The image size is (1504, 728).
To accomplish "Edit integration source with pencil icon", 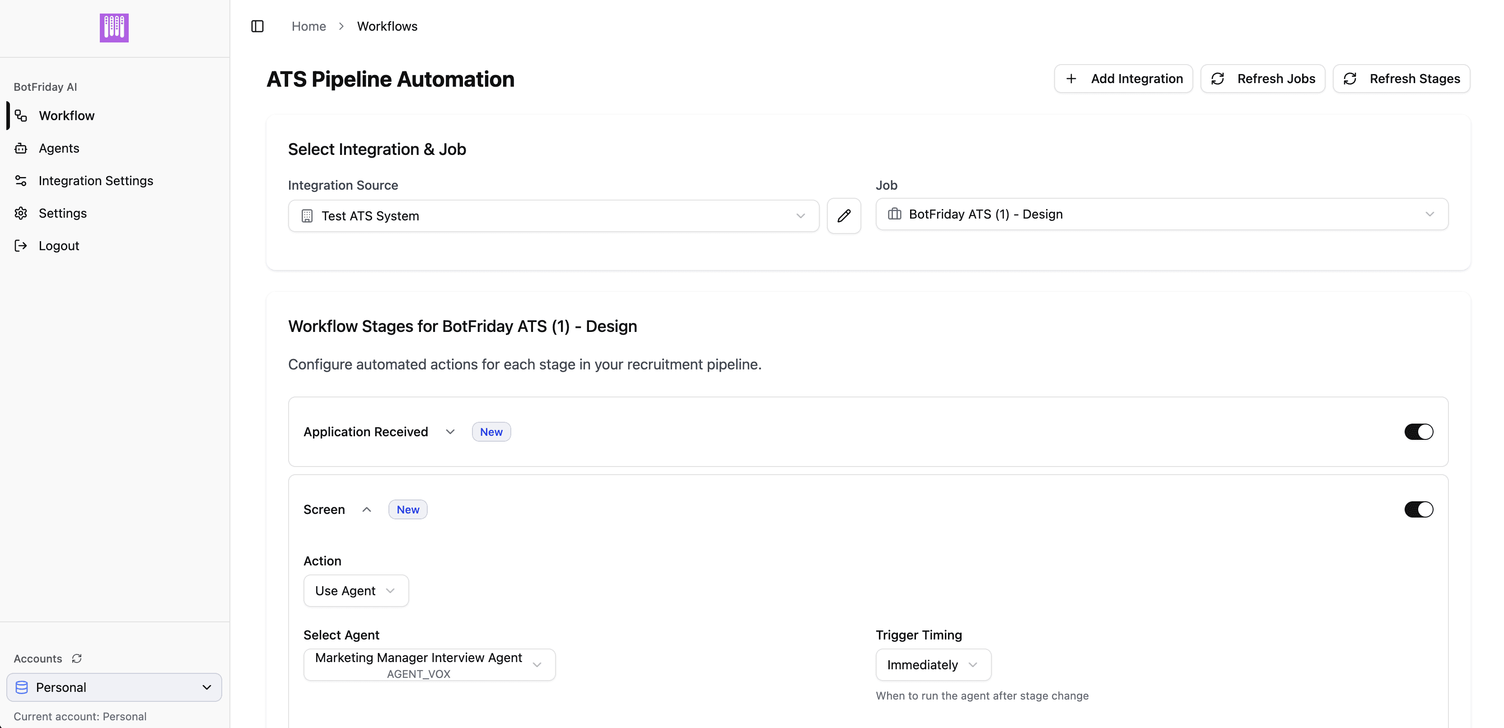I will pos(844,216).
